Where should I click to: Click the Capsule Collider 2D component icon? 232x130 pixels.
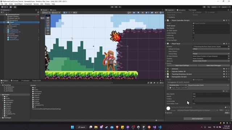point(168,71)
